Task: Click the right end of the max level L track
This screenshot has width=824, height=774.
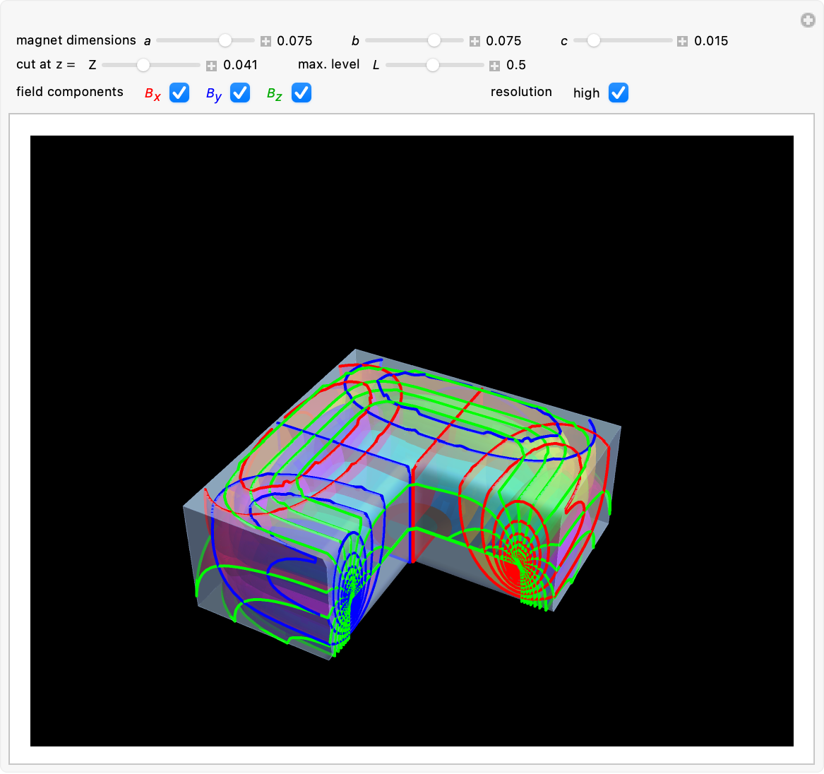Action: click(482, 65)
